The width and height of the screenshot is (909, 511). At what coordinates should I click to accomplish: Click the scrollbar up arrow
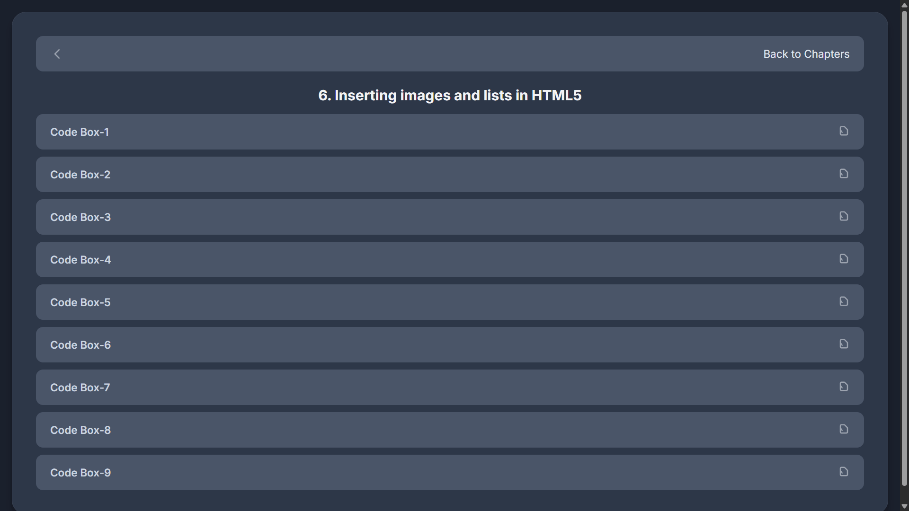[x=904, y=5]
